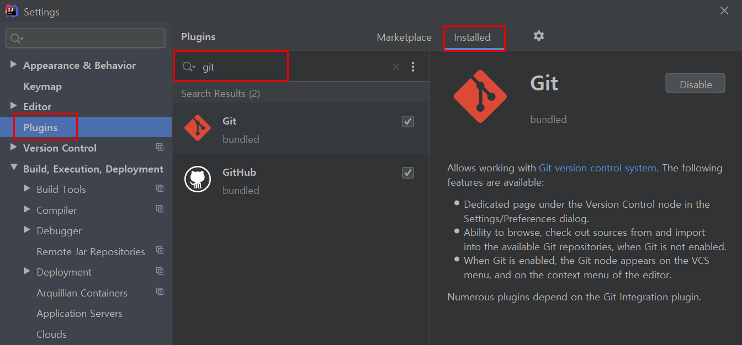Viewport: 742px width, 345px height.
Task: Expand the Editor settings node
Action: [13, 106]
